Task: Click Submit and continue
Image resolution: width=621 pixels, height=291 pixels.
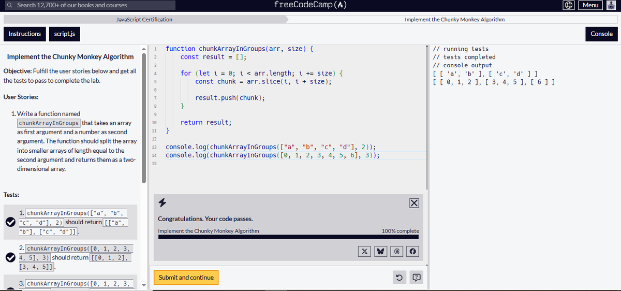Action: (x=186, y=278)
